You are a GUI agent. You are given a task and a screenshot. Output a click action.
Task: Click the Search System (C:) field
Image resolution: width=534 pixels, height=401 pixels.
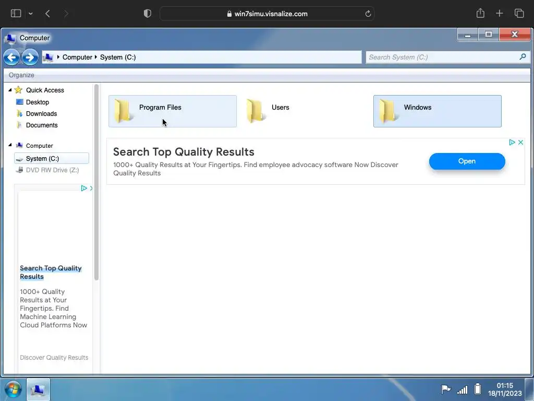pyautogui.click(x=448, y=57)
